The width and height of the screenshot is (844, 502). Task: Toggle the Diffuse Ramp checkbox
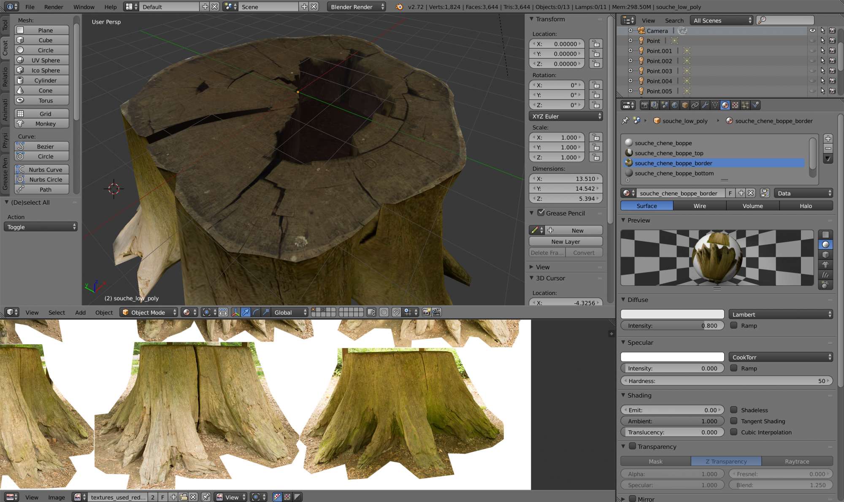click(x=734, y=325)
